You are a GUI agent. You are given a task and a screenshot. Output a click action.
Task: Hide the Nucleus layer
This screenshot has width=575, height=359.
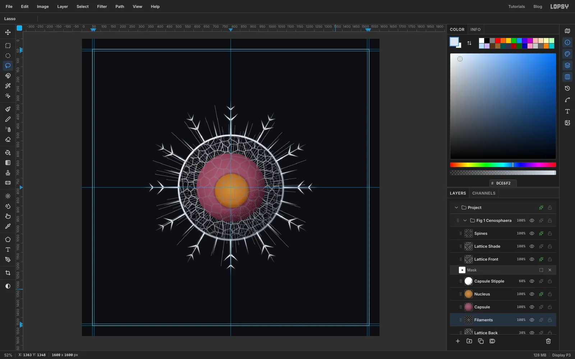[532, 294]
